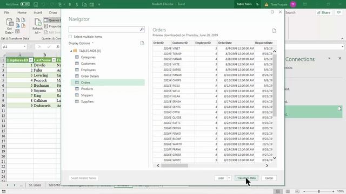Image resolution: width=346 pixels, height=194 pixels.
Task: Select the Employees table in Navigator
Action: pos(88,70)
